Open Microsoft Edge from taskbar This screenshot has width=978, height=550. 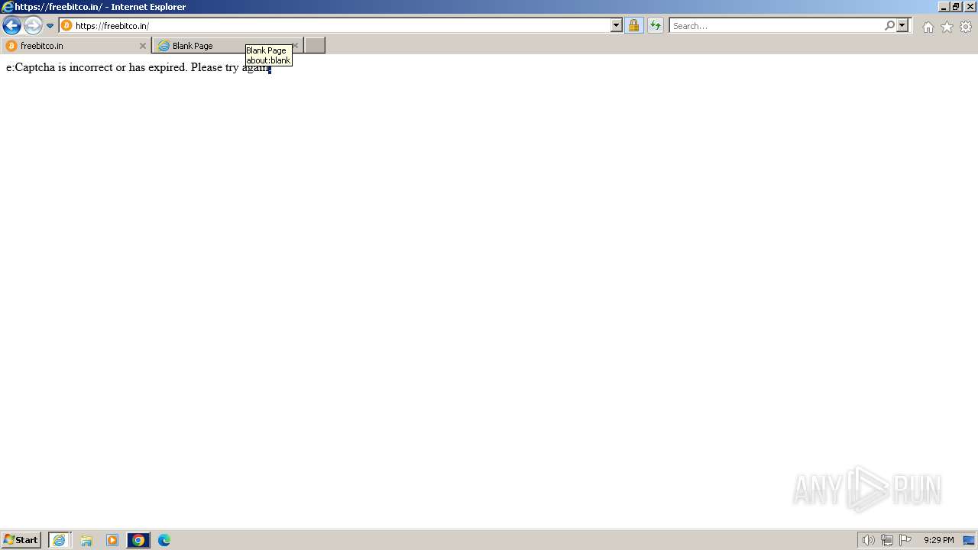(x=164, y=540)
